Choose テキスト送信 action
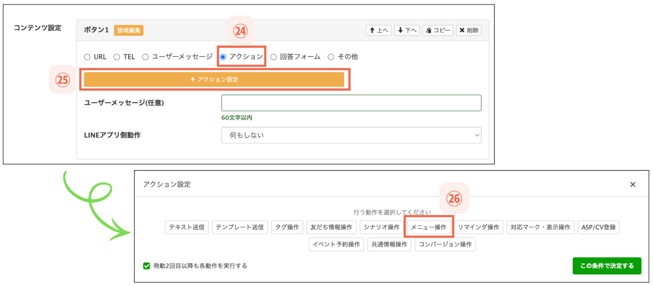This screenshot has height=286, width=653. point(187,227)
